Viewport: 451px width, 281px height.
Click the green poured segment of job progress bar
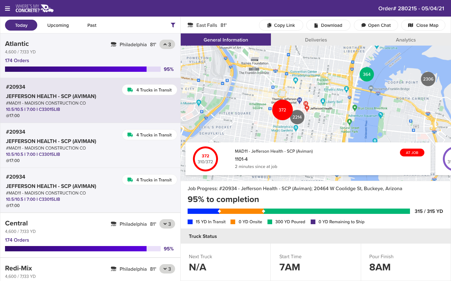[x=337, y=211]
